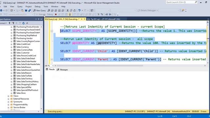Click the Database Engine Query icon

(x=49, y=10)
